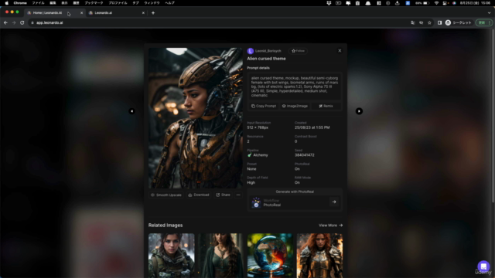Click the battery status icon
Screen dimensions: 495x278
[425, 3]
